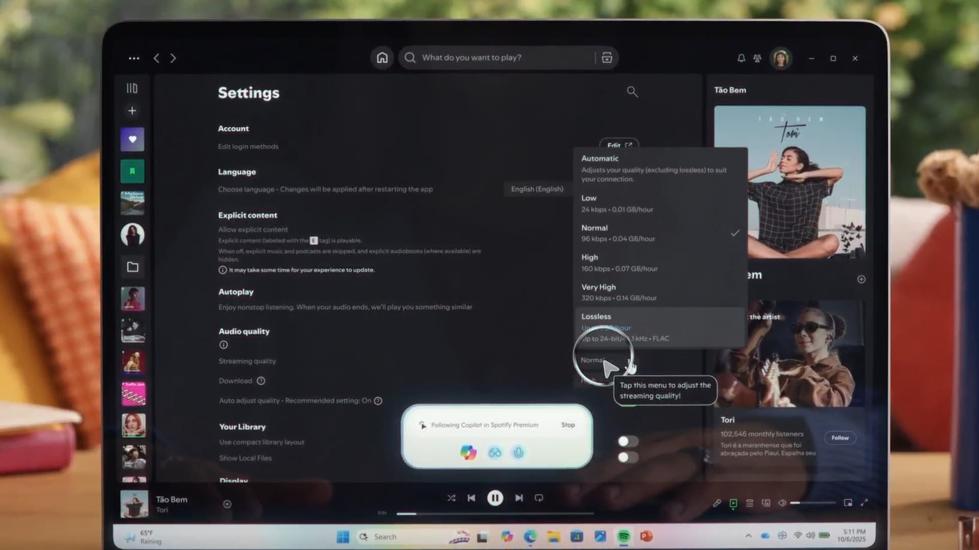Pause the current song
The image size is (979, 550).
click(495, 498)
